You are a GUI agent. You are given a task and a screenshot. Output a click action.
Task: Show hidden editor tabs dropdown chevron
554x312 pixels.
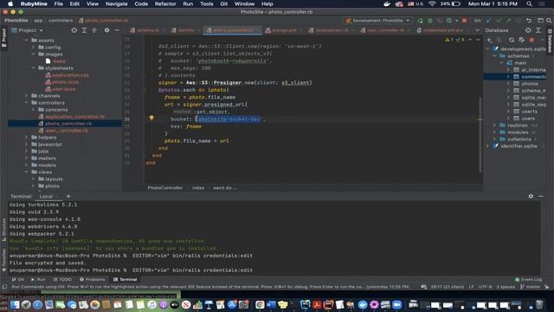click(477, 30)
